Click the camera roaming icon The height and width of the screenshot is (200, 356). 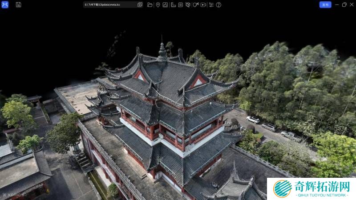(195, 4)
